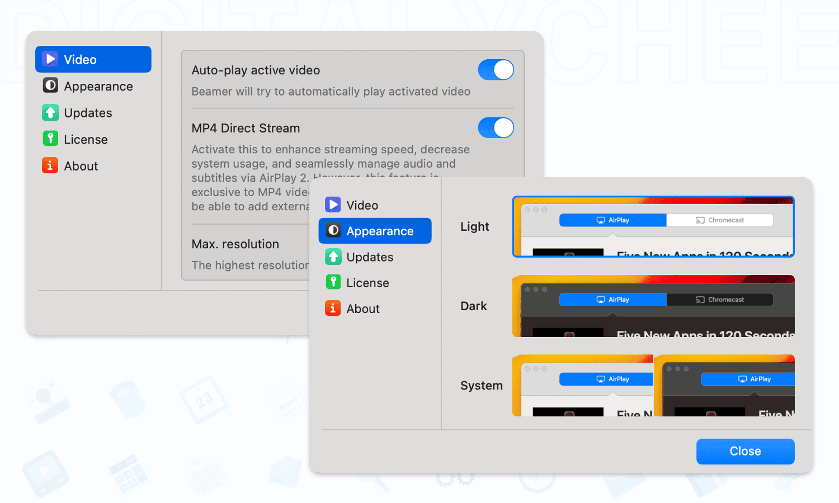The width and height of the screenshot is (839, 503).
Task: Open the About text label in back window
Action: (x=81, y=166)
